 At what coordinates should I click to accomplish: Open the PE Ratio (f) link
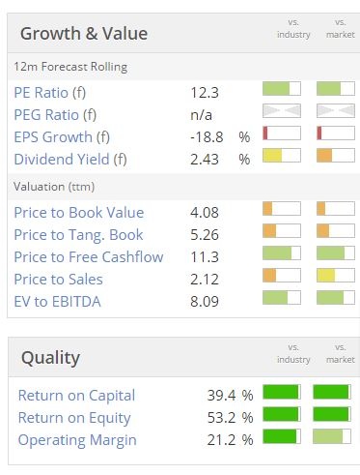(50, 93)
